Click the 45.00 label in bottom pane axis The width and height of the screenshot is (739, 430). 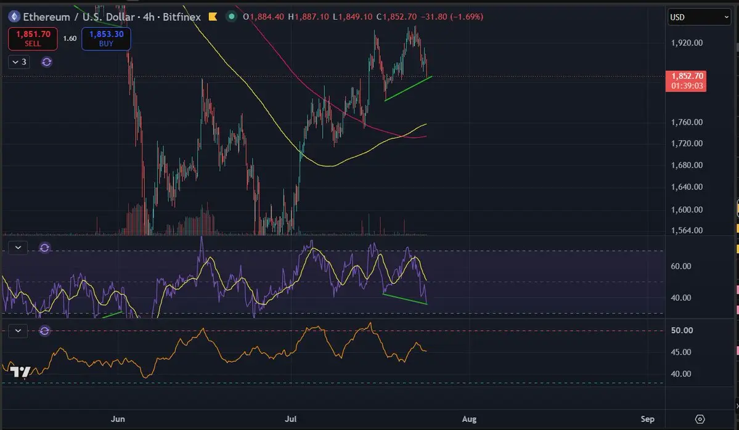681,352
